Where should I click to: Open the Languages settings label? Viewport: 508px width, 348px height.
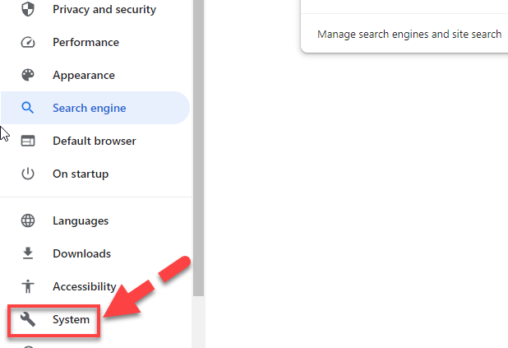[x=81, y=220]
